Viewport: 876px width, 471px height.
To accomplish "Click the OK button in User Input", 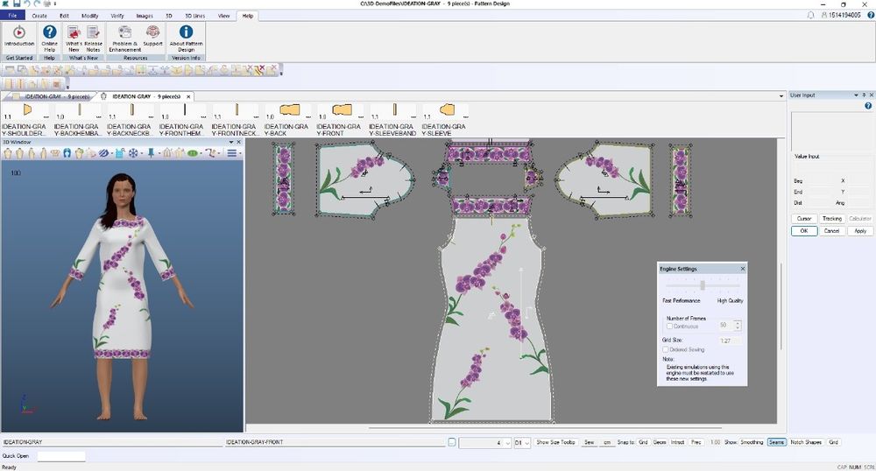I will 803,231.
